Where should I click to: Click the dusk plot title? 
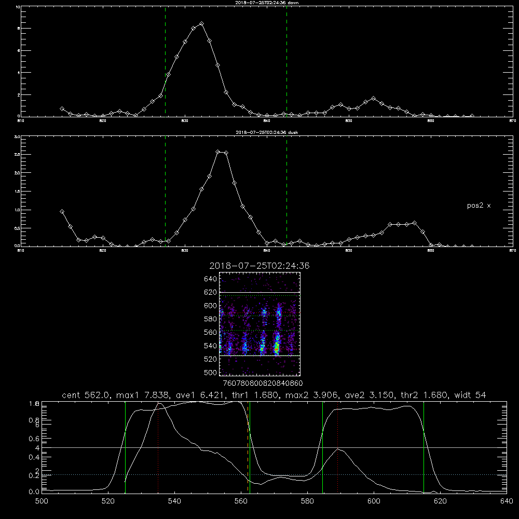267,132
